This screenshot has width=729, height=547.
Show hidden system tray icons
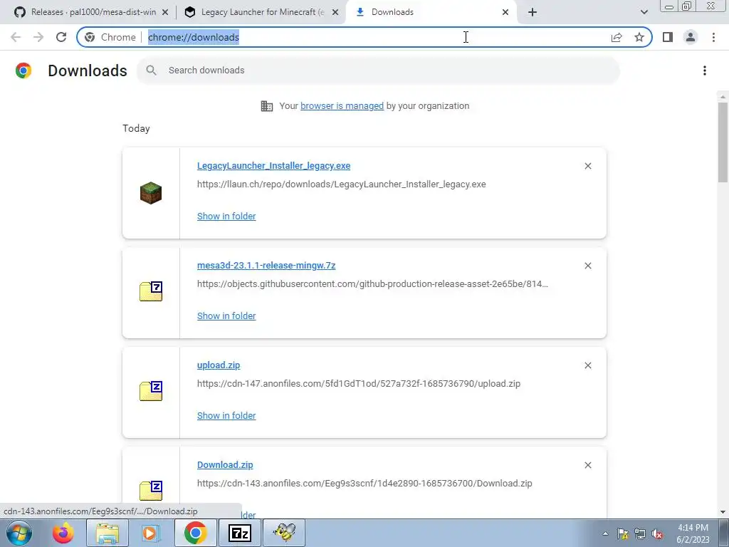[605, 534]
